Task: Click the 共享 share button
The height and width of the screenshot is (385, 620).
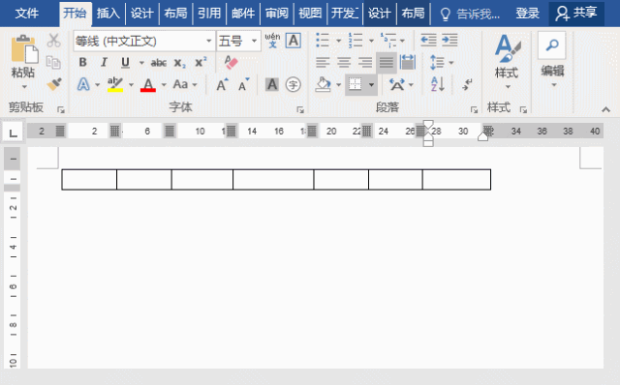Action: click(576, 13)
